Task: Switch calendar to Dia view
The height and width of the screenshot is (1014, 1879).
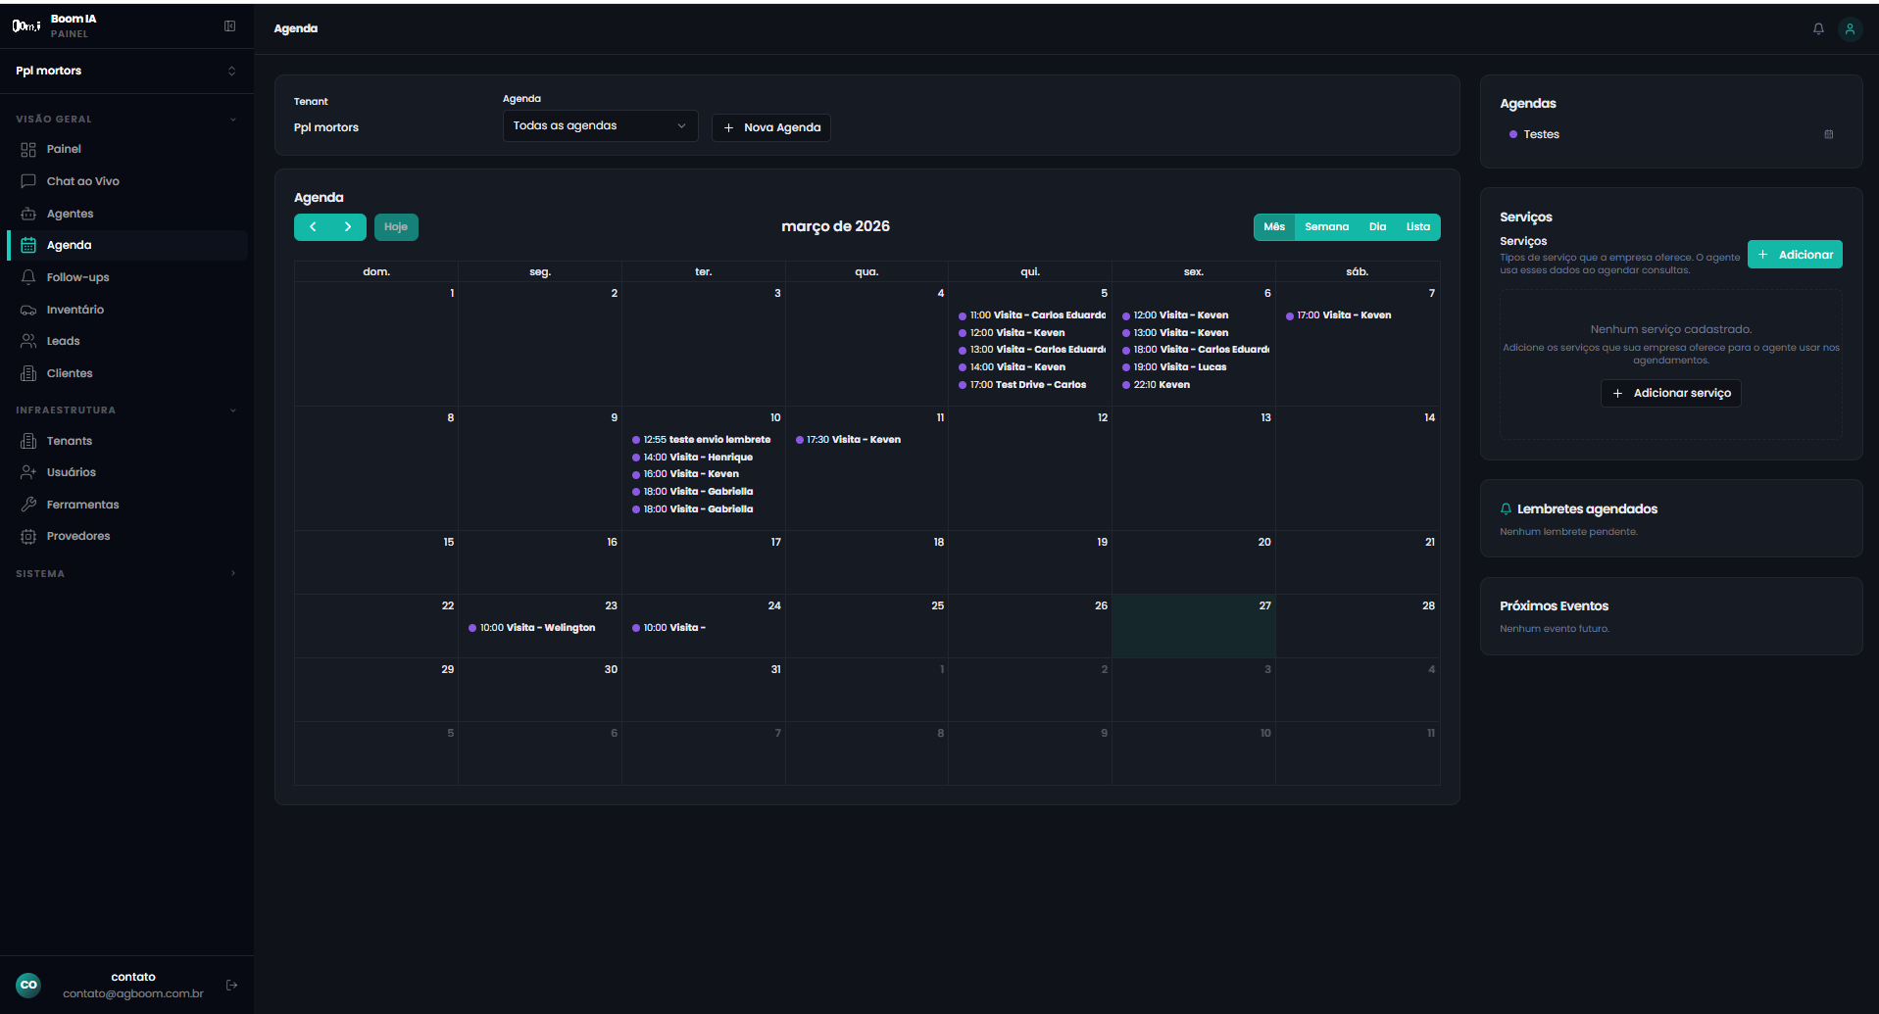Action: click(1377, 227)
